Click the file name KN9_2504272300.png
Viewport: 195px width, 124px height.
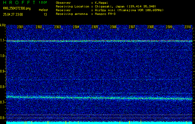17,9
